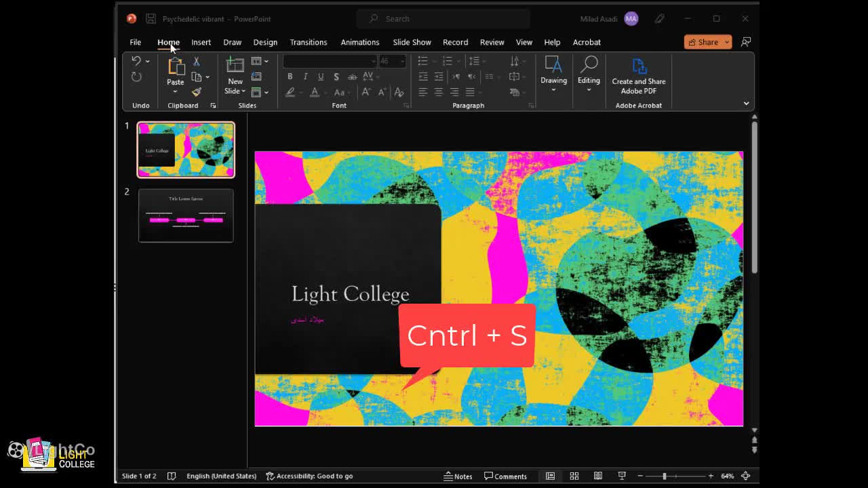868x488 pixels.
Task: Click the Cut scissors icon
Action: (x=197, y=62)
